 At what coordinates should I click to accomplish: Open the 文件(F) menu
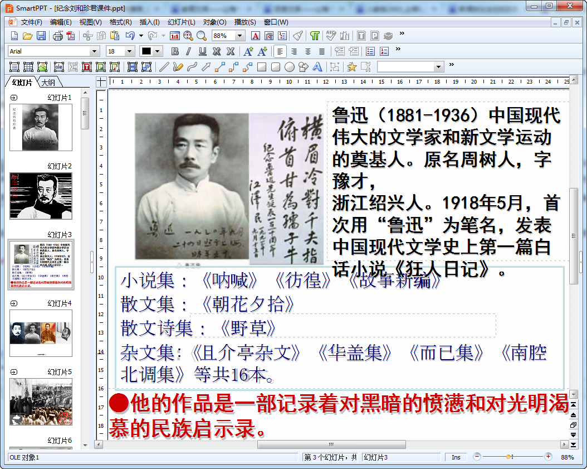(x=31, y=22)
